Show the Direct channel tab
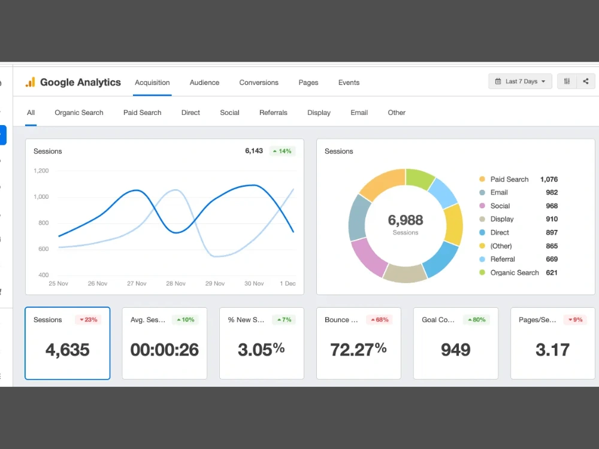This screenshot has height=449, width=599. click(190, 113)
